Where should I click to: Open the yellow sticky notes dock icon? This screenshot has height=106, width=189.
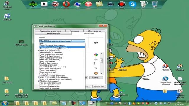coord(100,4)
